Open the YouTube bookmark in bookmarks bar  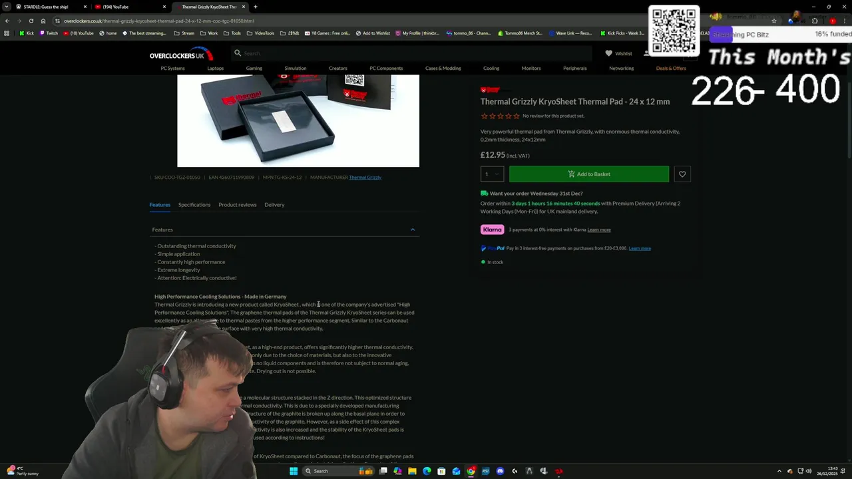coord(79,33)
